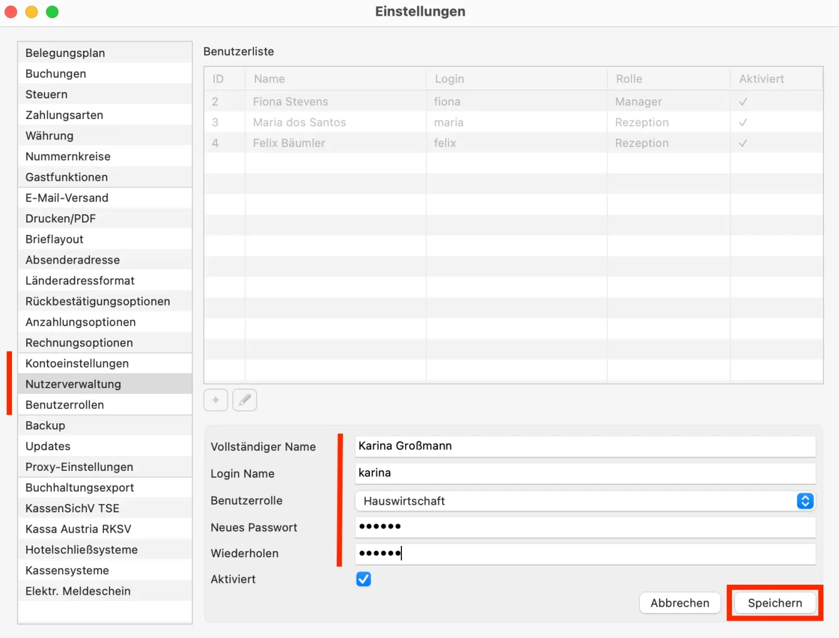
Task: Open Kassensysteme settings
Action: click(105, 569)
